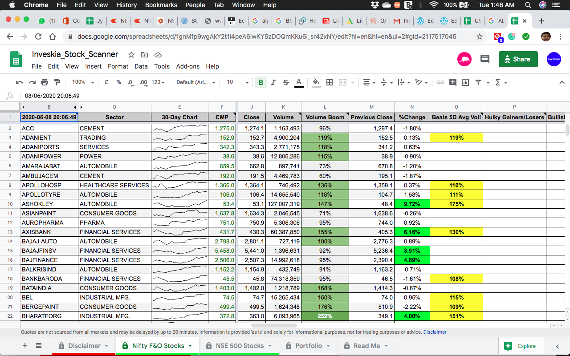This screenshot has width=570, height=356.
Task: Open the Disclaimer link at the bottom
Action: point(435,332)
